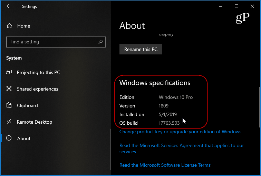Select the version value 1809

164,106
